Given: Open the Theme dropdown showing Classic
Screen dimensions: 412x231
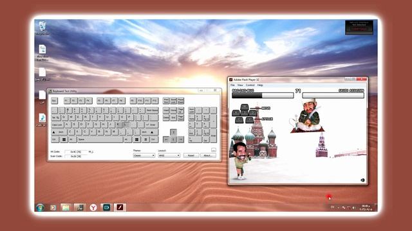Looking at the screenshot, I should pos(144,155).
